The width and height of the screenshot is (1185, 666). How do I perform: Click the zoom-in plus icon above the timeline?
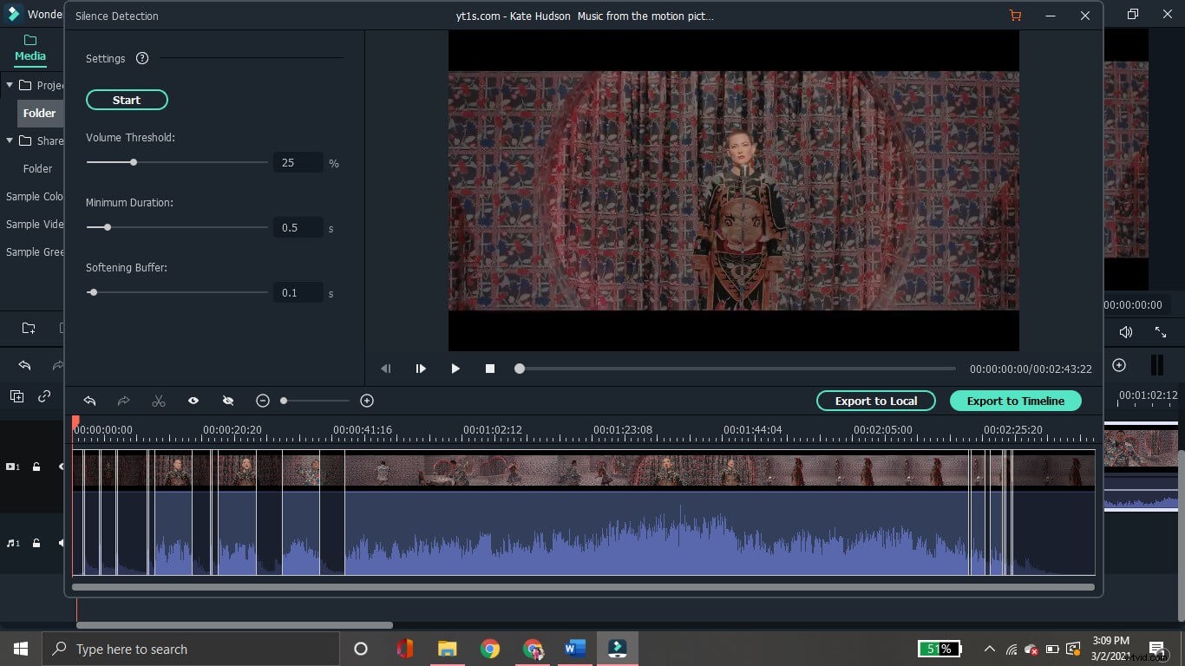tap(367, 401)
